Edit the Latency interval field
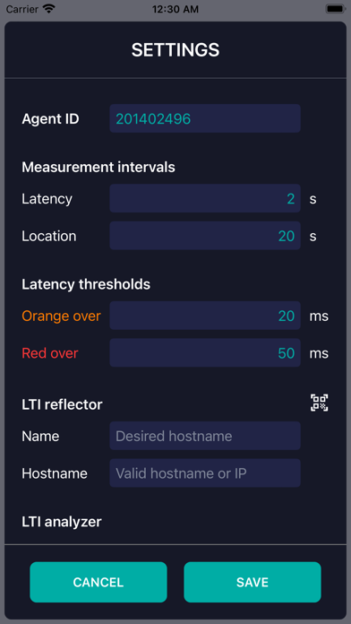This screenshot has height=624, width=351. pos(205,198)
